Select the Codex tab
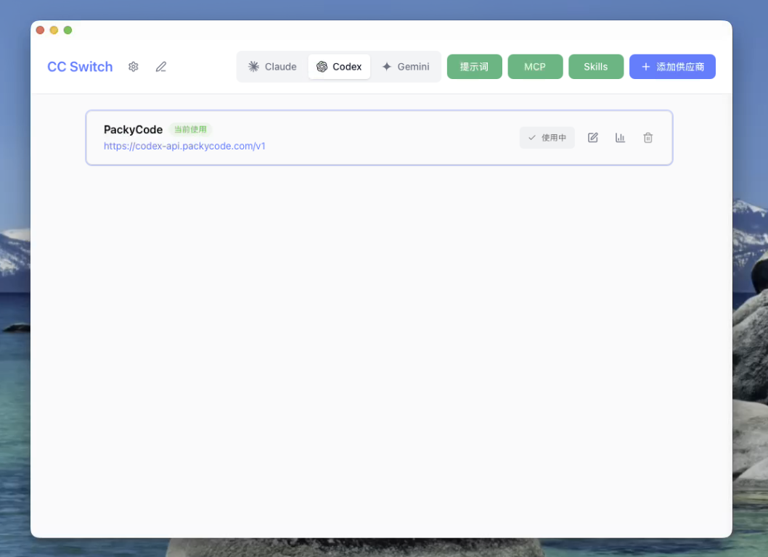Viewport: 768px width, 557px height. (339, 67)
